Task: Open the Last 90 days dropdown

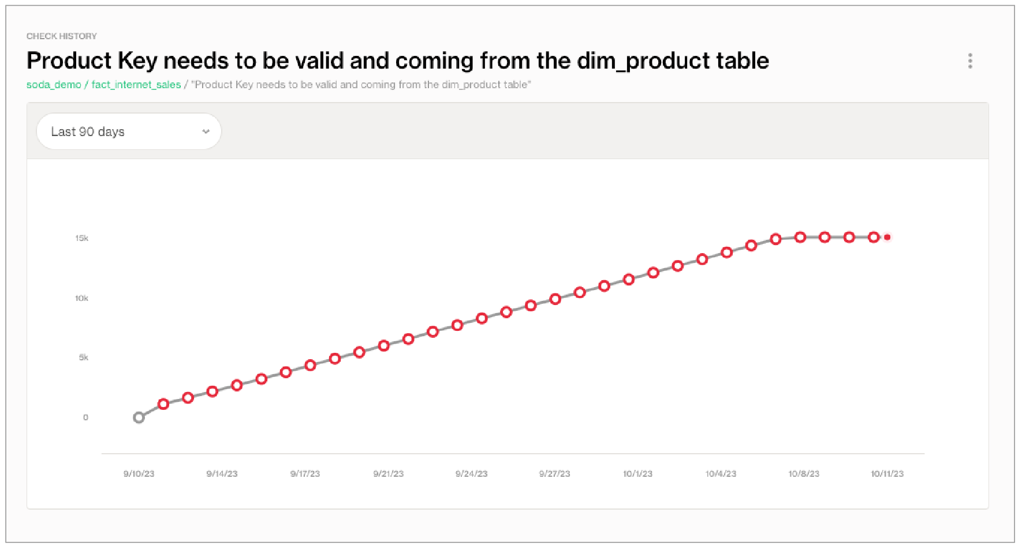Action: 129,131
